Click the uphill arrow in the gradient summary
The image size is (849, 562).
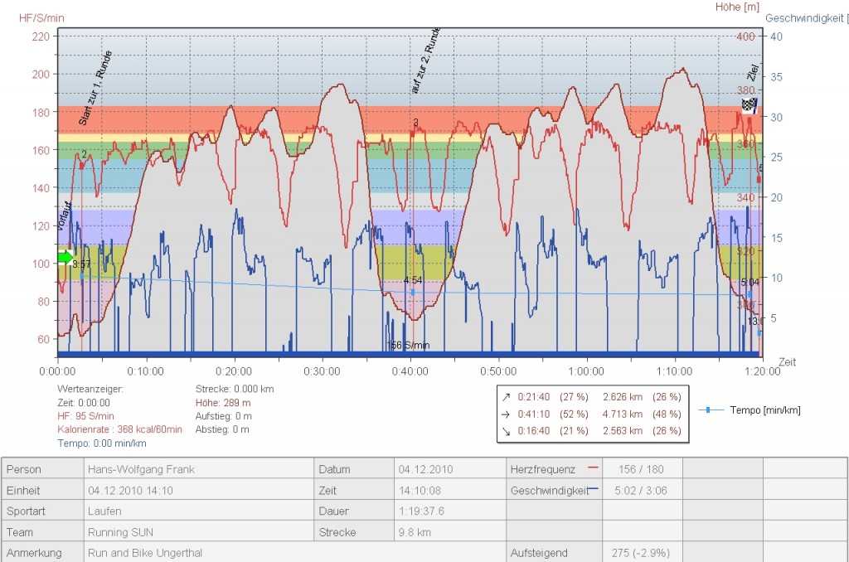pos(507,397)
